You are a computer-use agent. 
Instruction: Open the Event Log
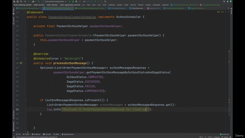(x=224, y=134)
